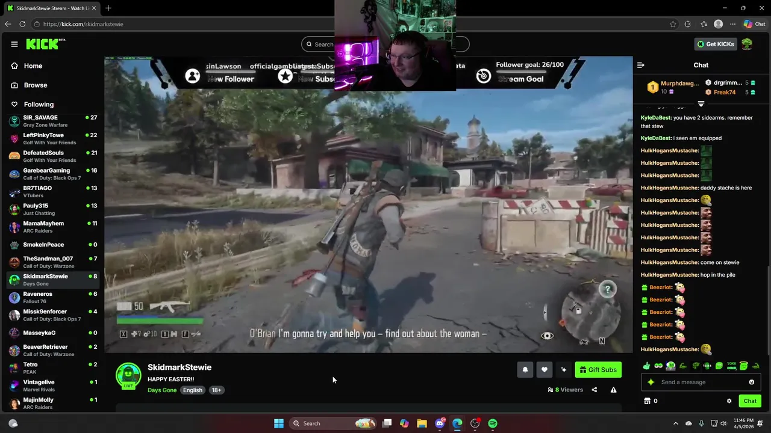Open Windows Start menu
The width and height of the screenshot is (771, 433).
pyautogui.click(x=279, y=423)
